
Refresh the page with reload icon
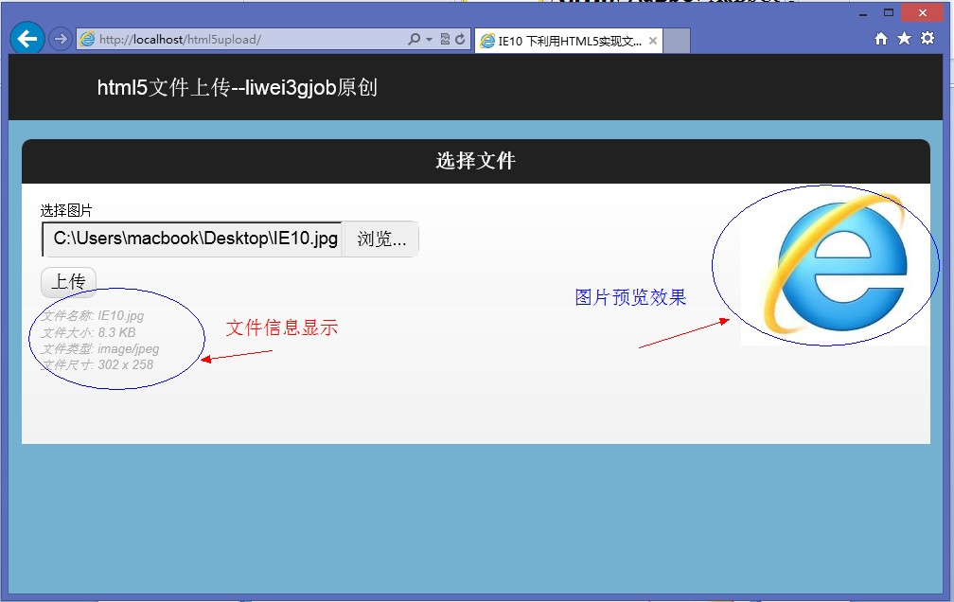(461, 40)
